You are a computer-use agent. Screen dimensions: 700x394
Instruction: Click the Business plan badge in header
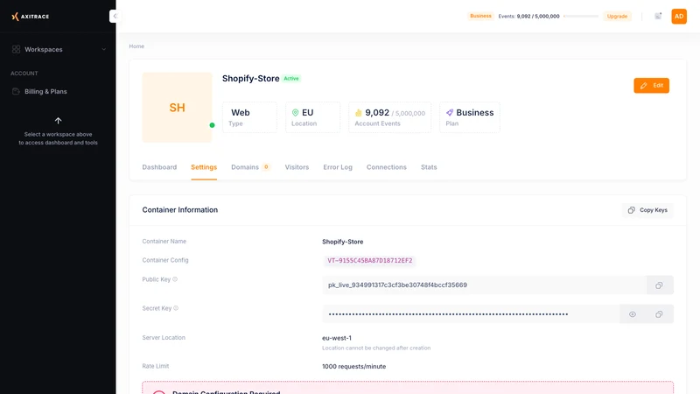point(480,16)
